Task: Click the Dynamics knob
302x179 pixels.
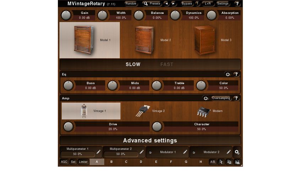Action: point(175,15)
